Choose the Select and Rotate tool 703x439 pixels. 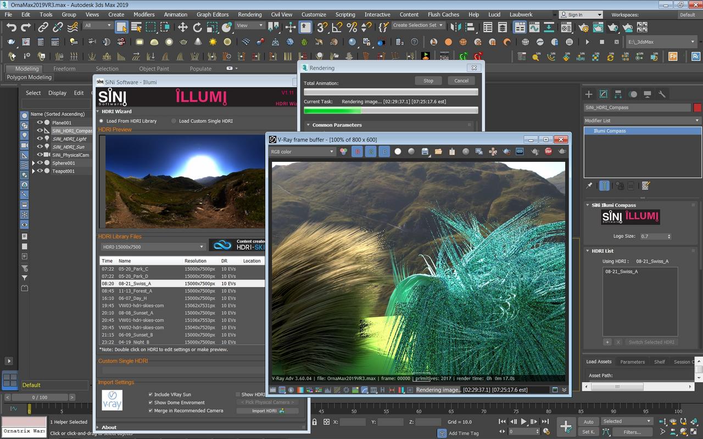tap(198, 27)
